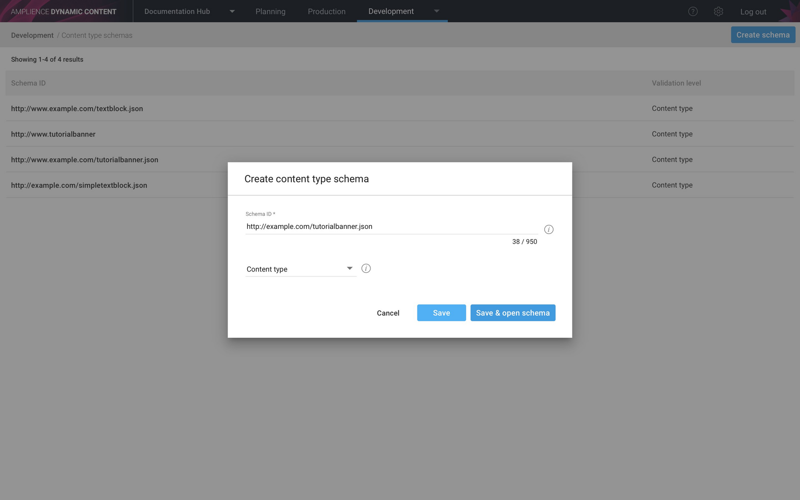
Task: Click the Create schema button
Action: point(763,34)
